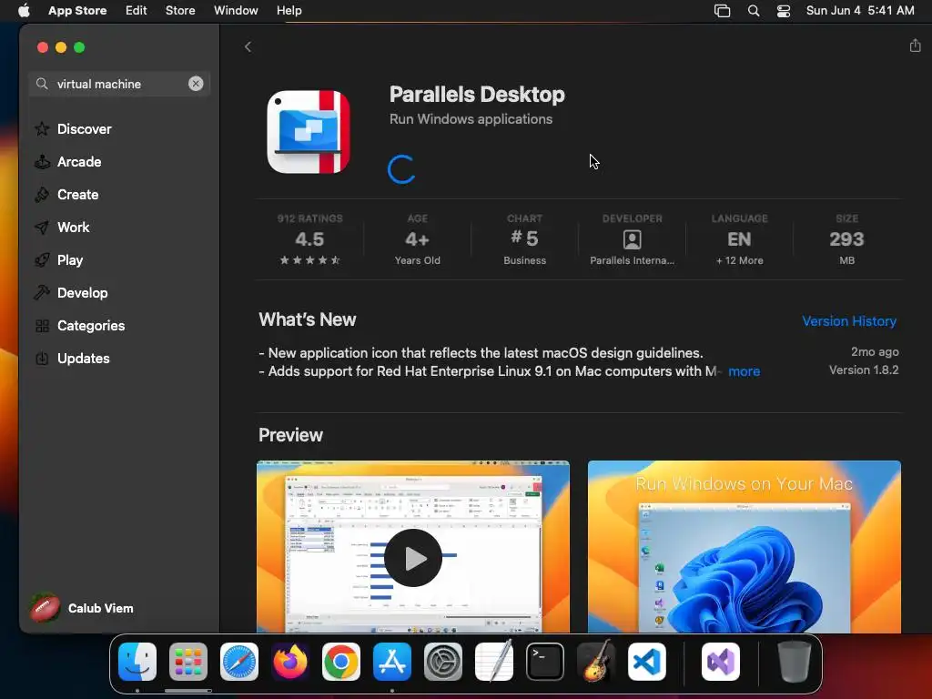Play the preview video
932x699 pixels.
tap(413, 558)
